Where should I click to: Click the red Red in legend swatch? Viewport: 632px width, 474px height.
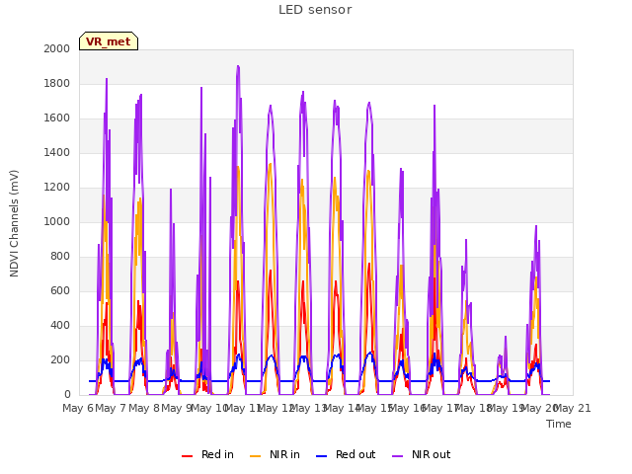187,456
